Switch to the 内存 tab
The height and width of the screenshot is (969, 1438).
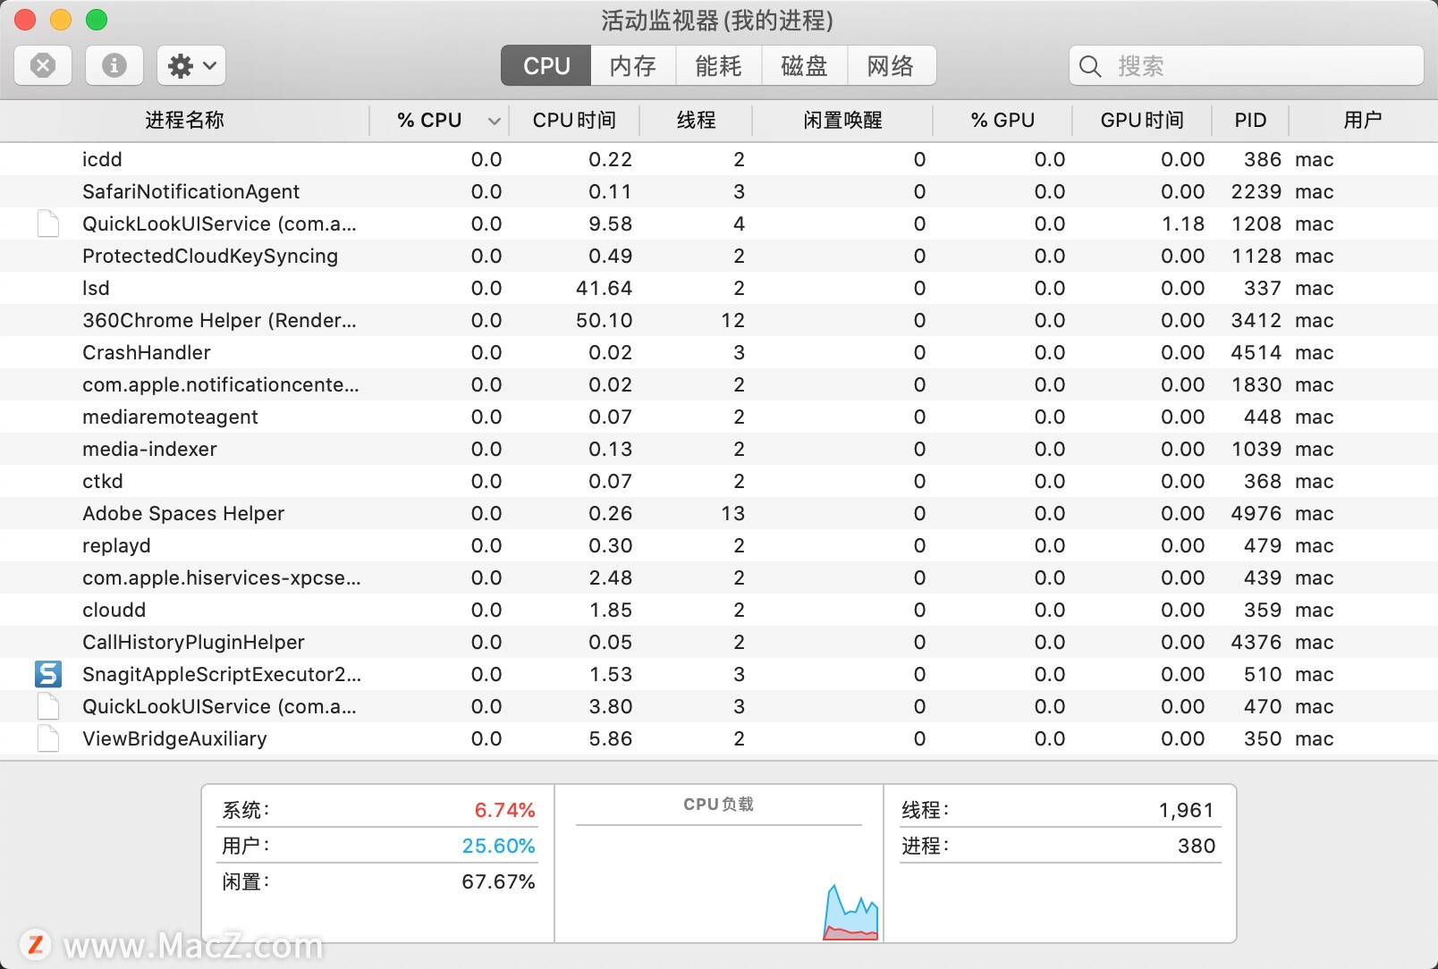[633, 66]
